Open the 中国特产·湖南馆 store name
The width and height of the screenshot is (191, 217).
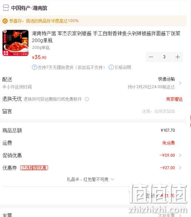tap(29, 8)
